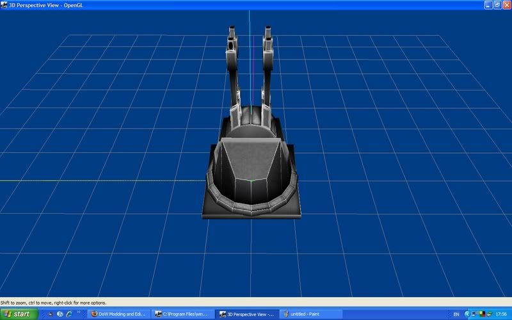Click the middle Quick Launch icon
This screenshot has height=320, width=512.
coord(60,314)
